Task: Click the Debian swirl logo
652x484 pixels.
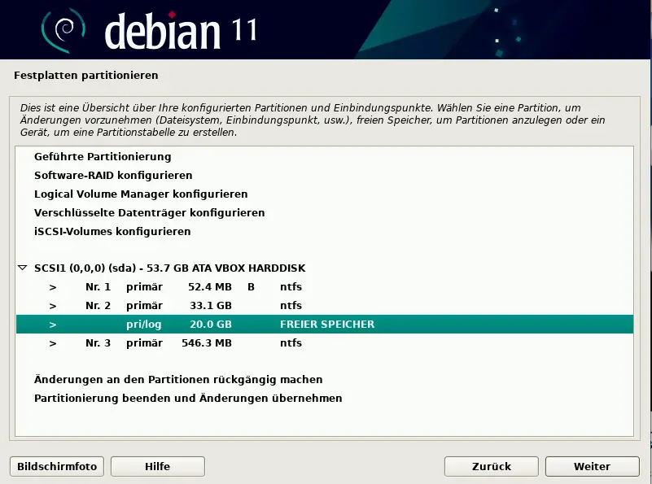Action: 63,30
